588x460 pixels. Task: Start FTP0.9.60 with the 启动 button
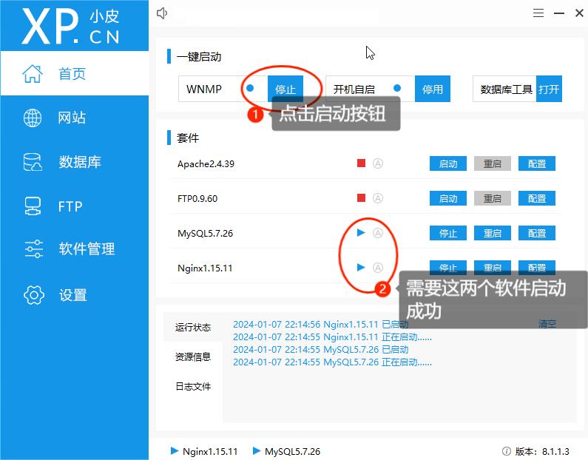[x=448, y=198]
